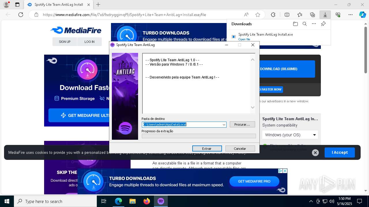View site information lock icon
The width and height of the screenshot is (369, 207).
(36, 15)
